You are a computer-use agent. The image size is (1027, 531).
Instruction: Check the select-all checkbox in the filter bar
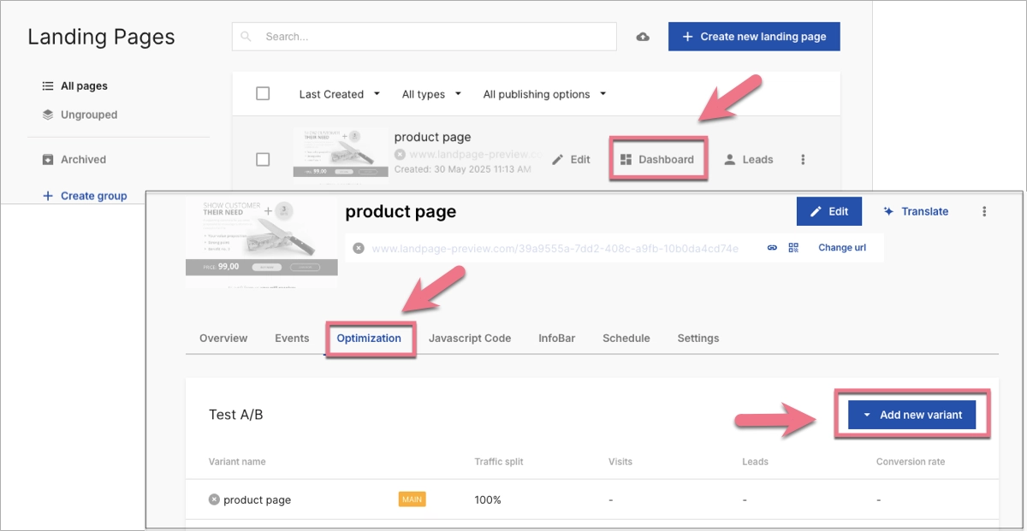click(x=263, y=93)
